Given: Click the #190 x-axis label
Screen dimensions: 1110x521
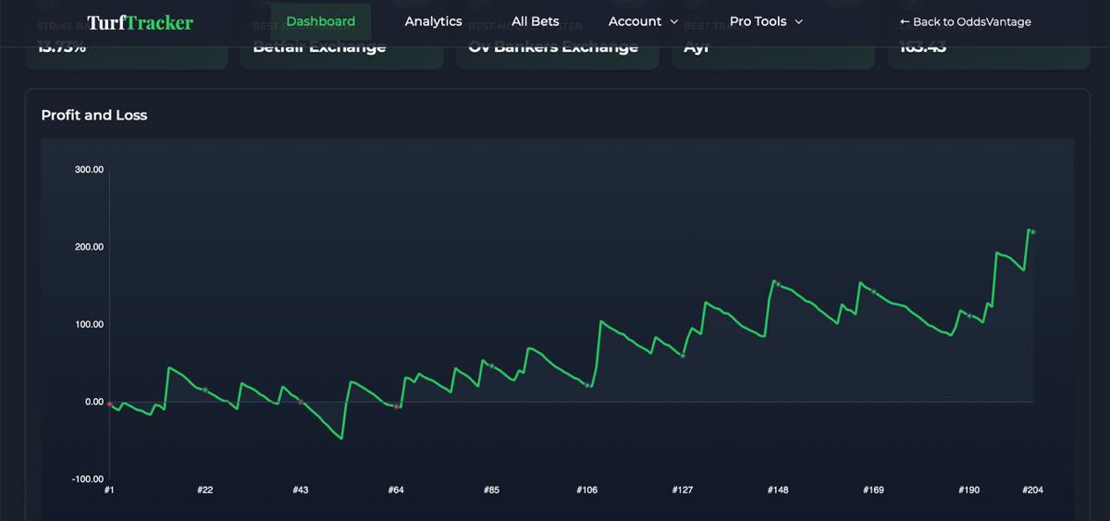Looking at the screenshot, I should click(969, 490).
